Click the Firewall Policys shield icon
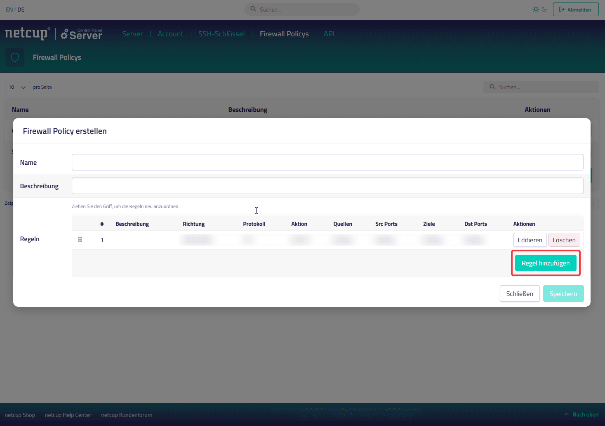Viewport: 605px width, 426px height. pos(15,57)
